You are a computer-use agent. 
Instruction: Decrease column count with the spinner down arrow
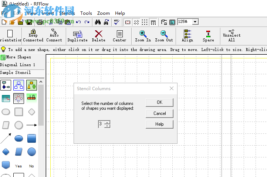coord(107,126)
